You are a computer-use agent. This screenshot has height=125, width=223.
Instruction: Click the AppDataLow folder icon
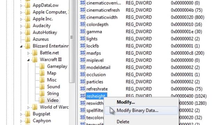(x=28, y=5)
